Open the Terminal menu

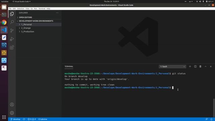42,9
